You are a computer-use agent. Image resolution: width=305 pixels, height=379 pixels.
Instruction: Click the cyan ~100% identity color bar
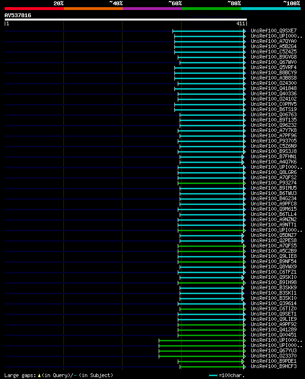click(271, 9)
